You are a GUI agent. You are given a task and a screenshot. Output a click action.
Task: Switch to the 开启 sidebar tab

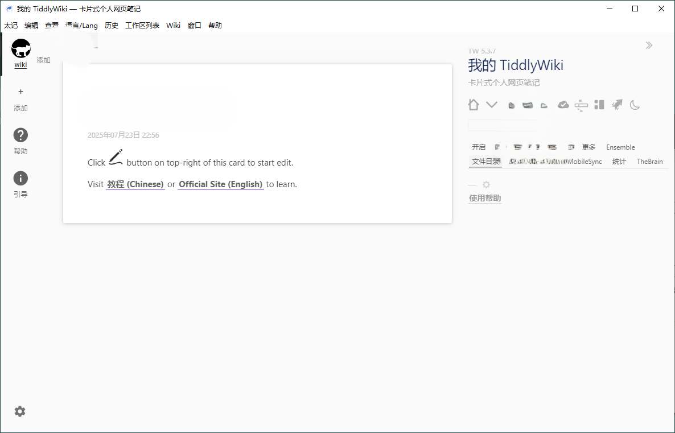(x=479, y=147)
